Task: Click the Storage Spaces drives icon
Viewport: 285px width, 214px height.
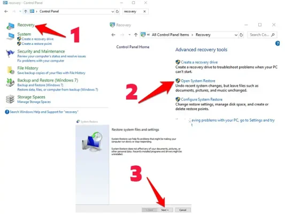Action: (10, 99)
